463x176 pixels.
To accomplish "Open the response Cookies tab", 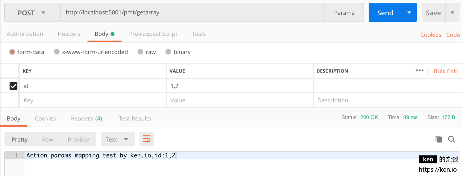I will 45,118.
